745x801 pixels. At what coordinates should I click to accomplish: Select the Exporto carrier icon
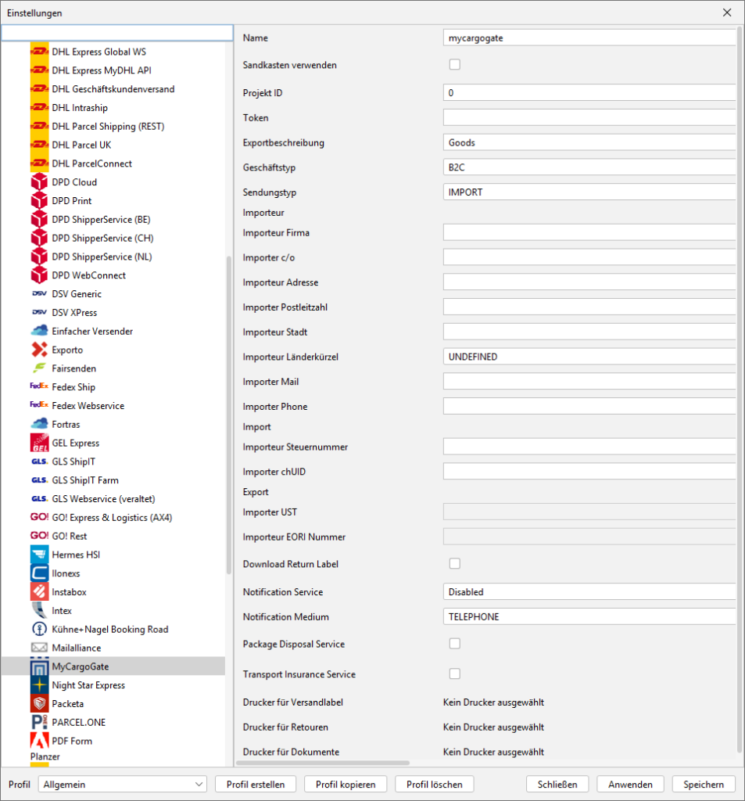39,350
